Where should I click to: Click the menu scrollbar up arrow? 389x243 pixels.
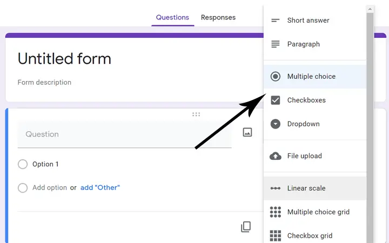pyautogui.click(x=370, y=9)
